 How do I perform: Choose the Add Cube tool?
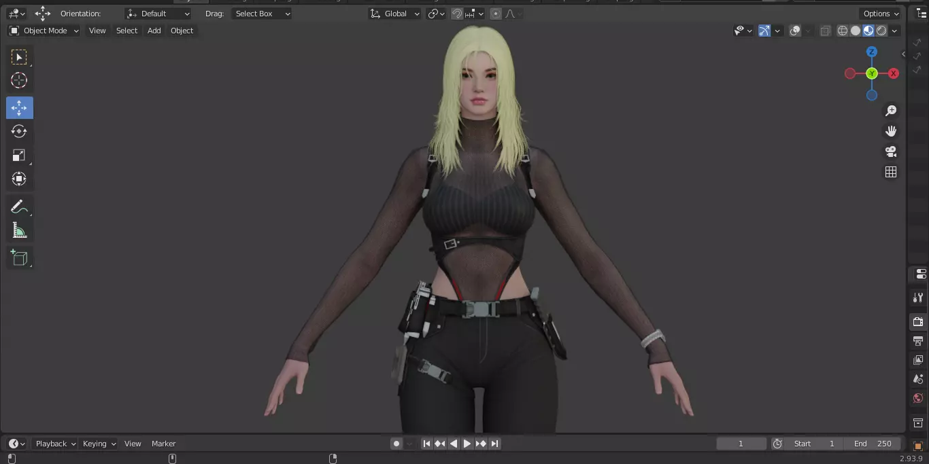click(x=19, y=258)
